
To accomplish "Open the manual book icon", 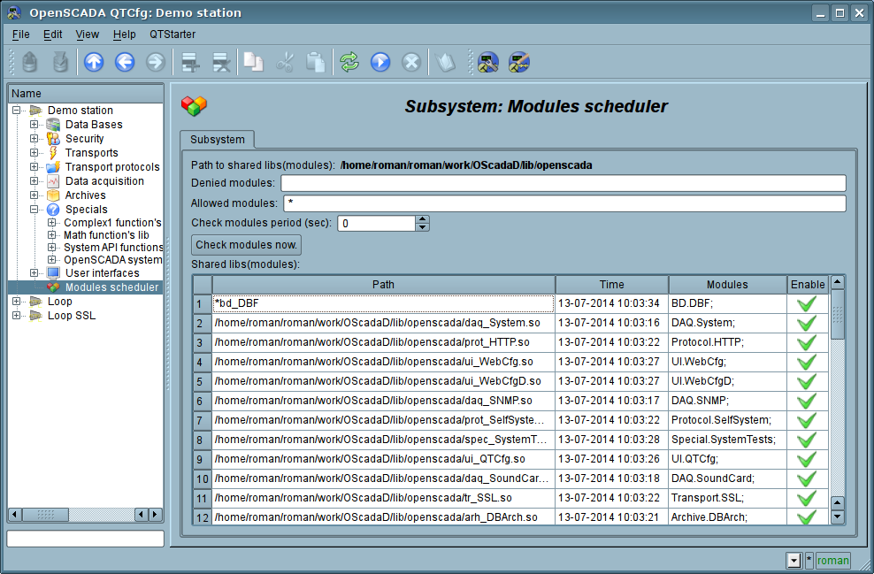I will click(x=445, y=62).
